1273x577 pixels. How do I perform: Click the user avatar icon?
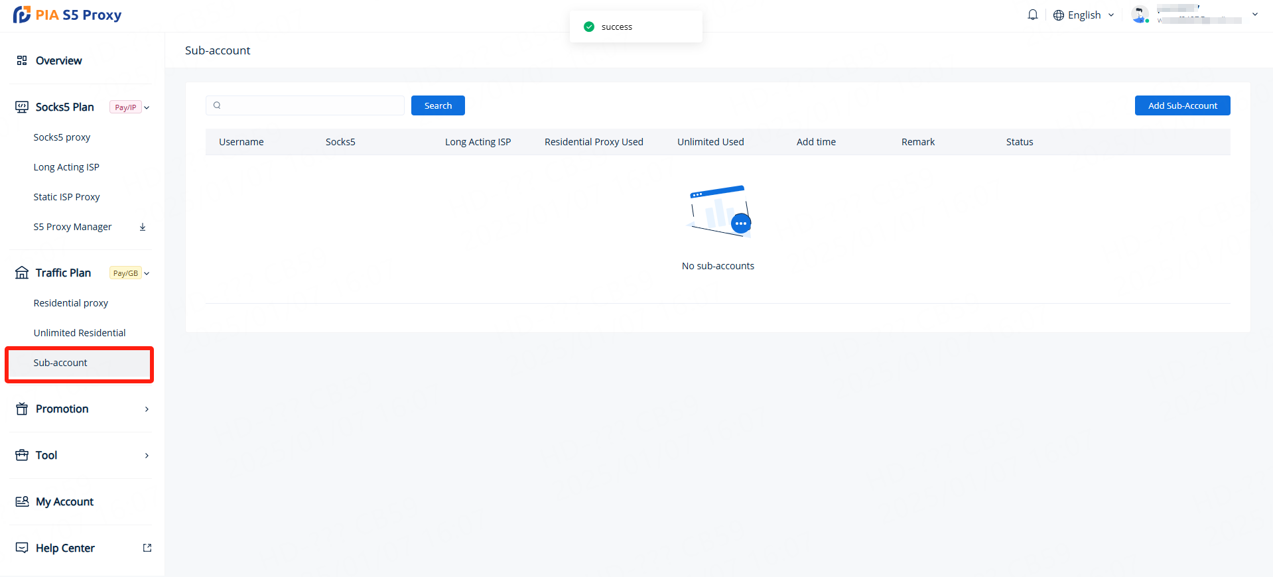[1140, 15]
